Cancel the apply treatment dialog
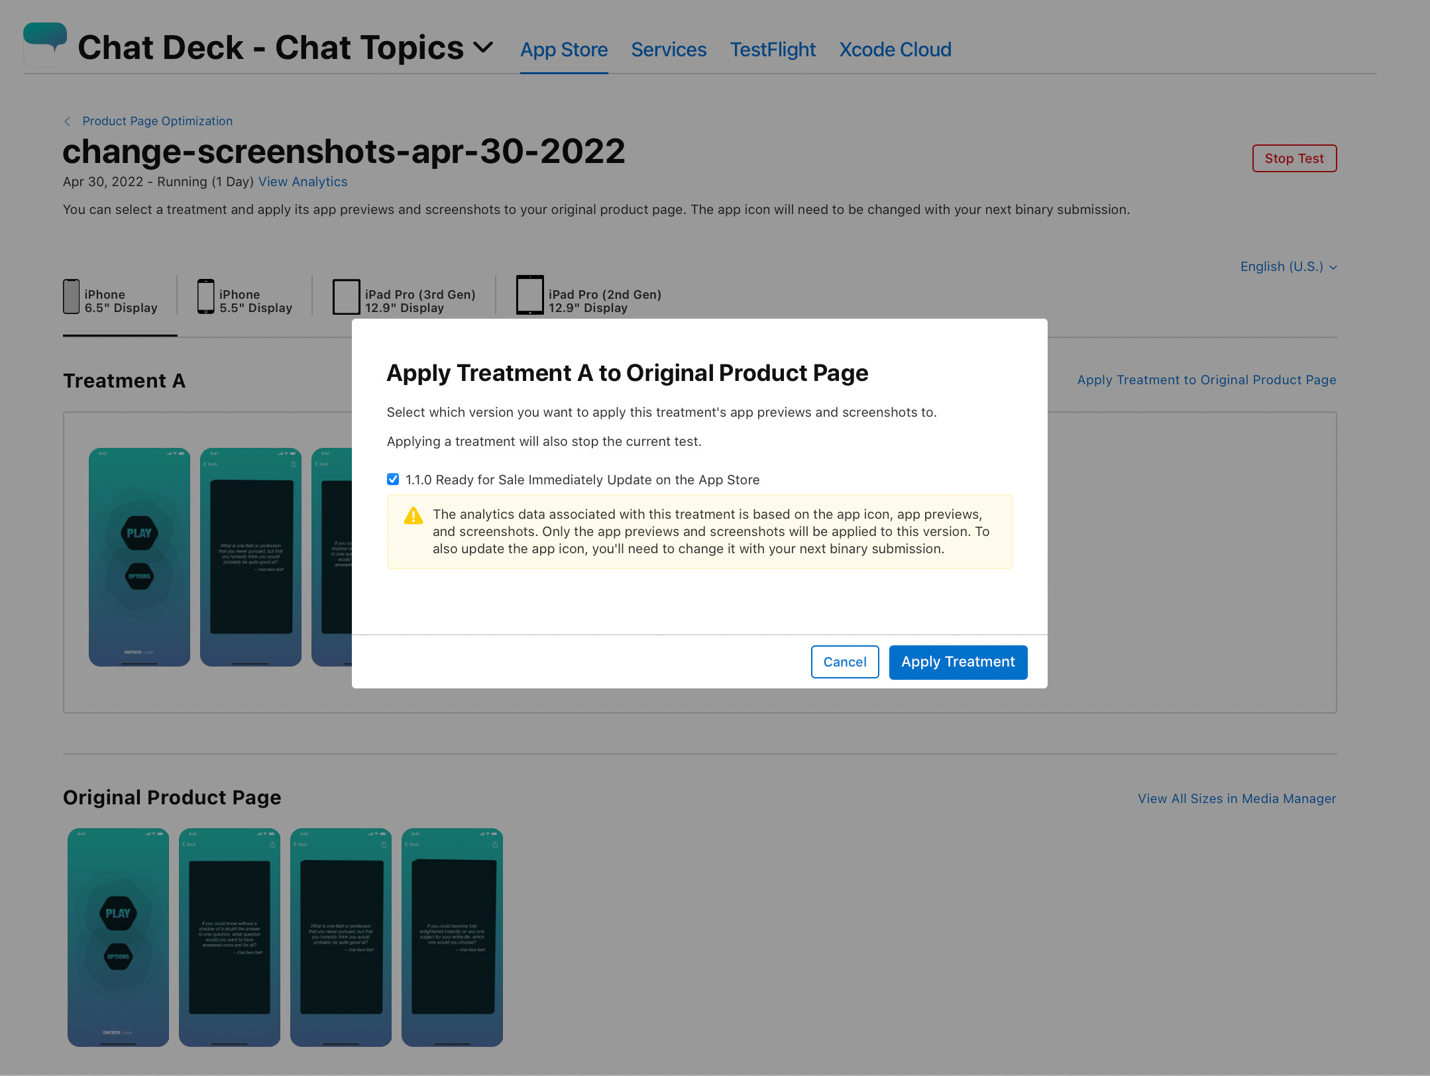Image resolution: width=1430 pixels, height=1076 pixels. pos(844,661)
